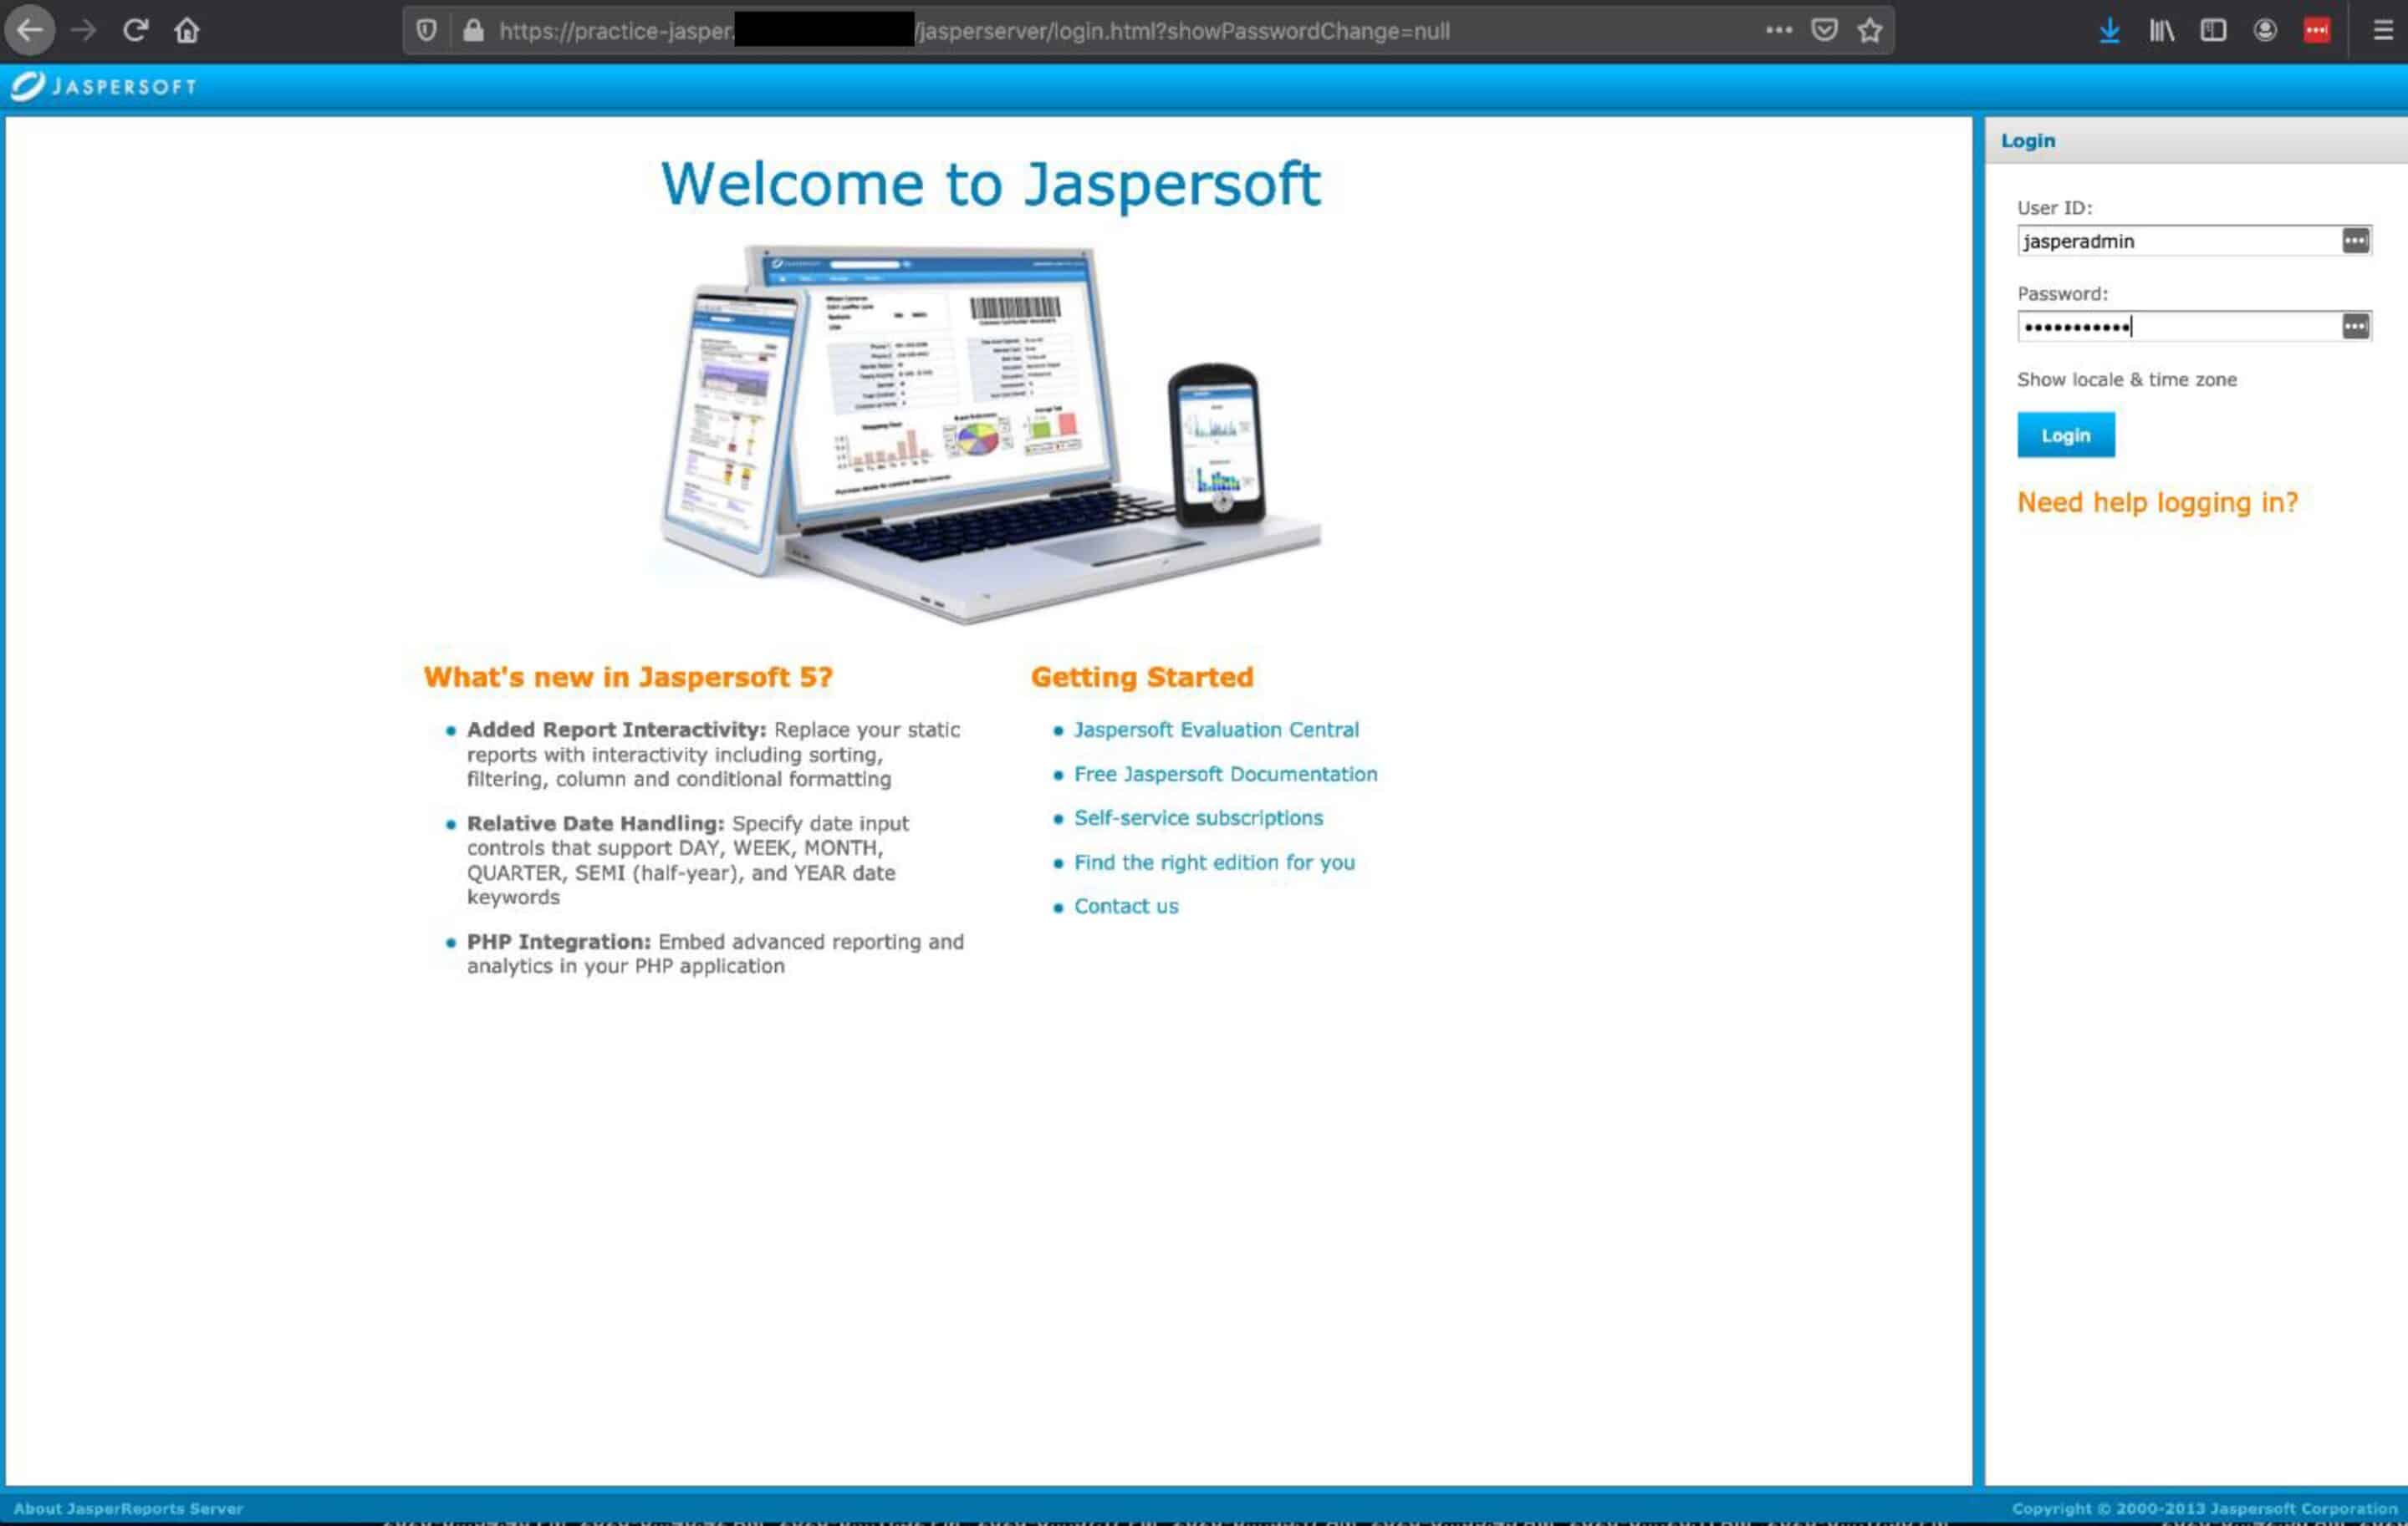Click the Login panel title
Screen dimensions: 2408x1526
(2028, 141)
